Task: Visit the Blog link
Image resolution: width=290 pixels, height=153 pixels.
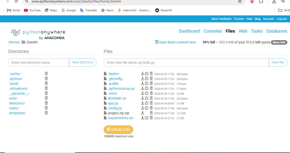Action: [x=258, y=19]
